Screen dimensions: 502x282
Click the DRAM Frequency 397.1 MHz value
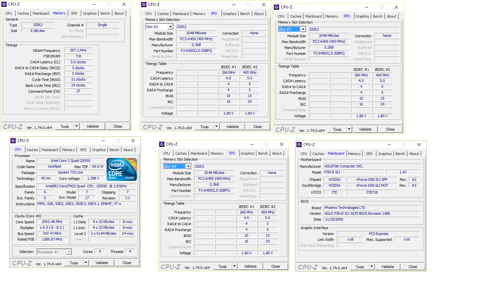coord(78,50)
